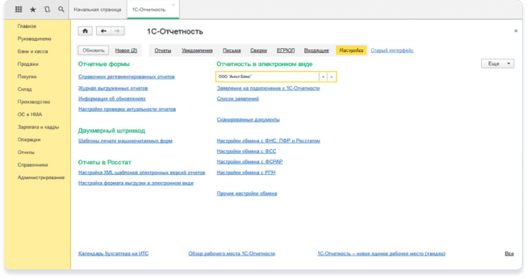Screen dimensions: 527x278
Task: Open Склад section in sidebar
Action: click(24, 89)
